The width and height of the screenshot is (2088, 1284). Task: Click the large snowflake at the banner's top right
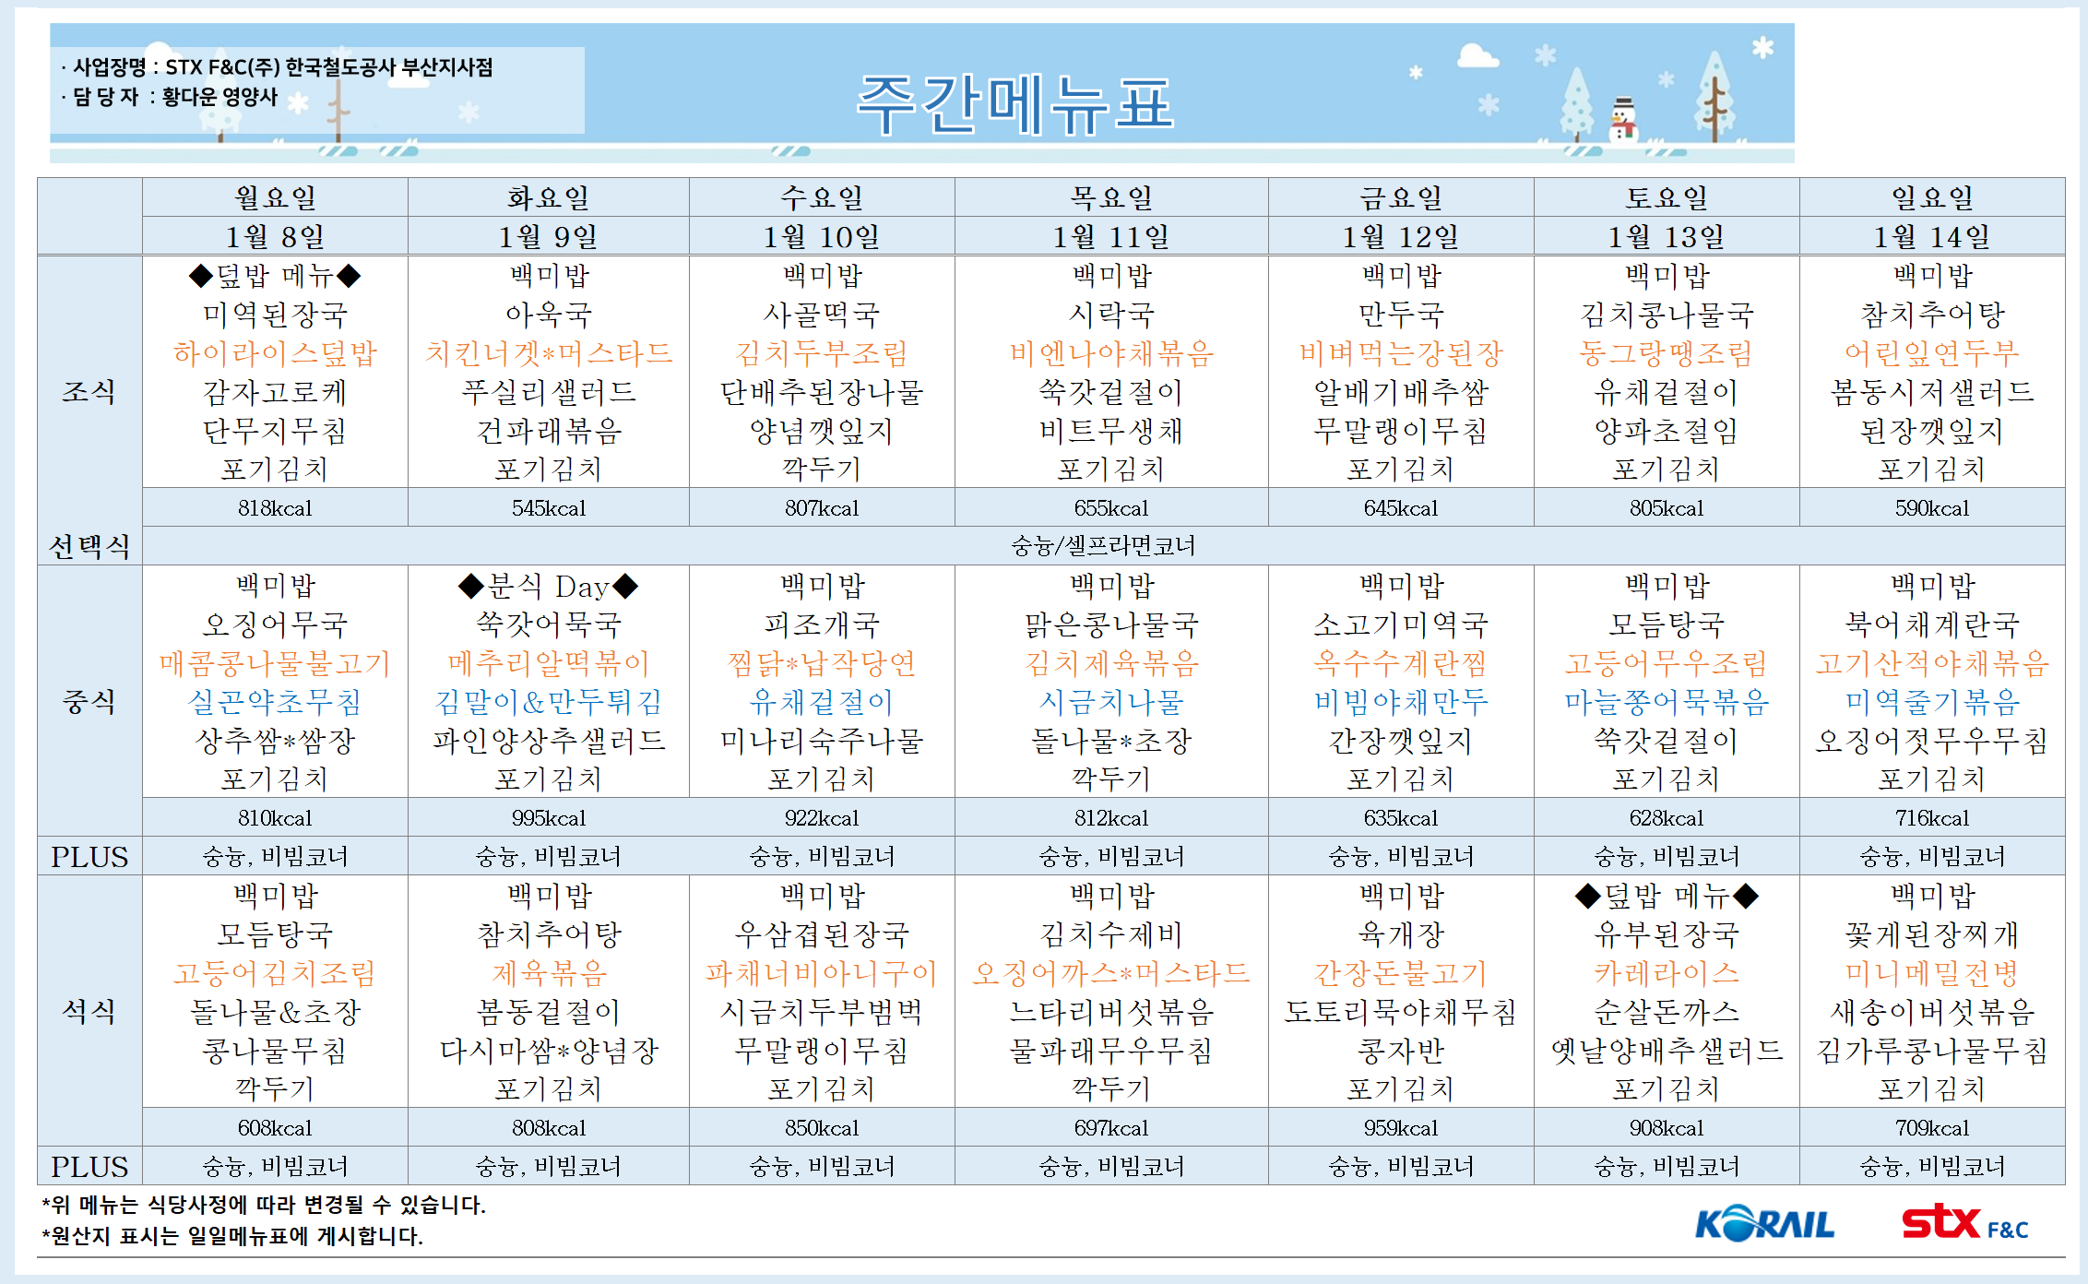tap(1762, 47)
